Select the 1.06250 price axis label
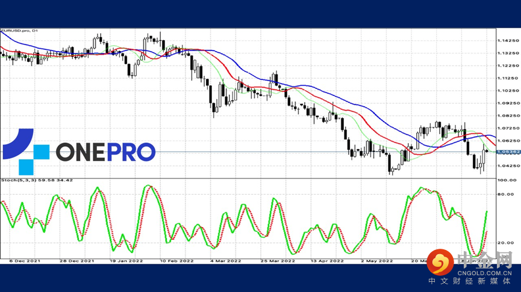Screen dimensions: 521x292 point(508,141)
